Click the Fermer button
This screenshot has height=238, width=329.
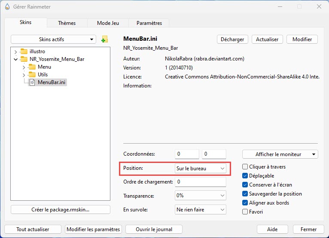308,229
